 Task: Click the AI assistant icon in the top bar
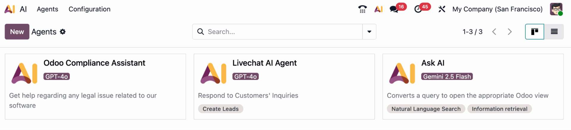378,9
